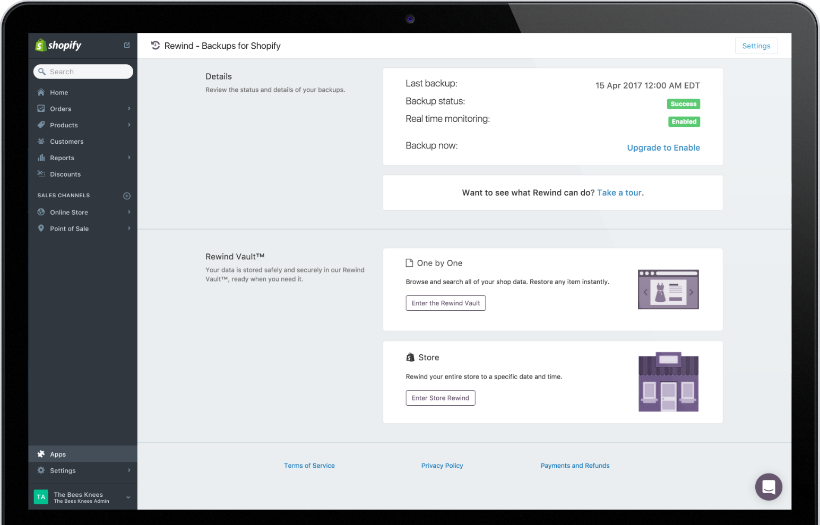Viewport: 820px width, 525px height.
Task: Follow the Take a tour link
Action: click(x=619, y=193)
